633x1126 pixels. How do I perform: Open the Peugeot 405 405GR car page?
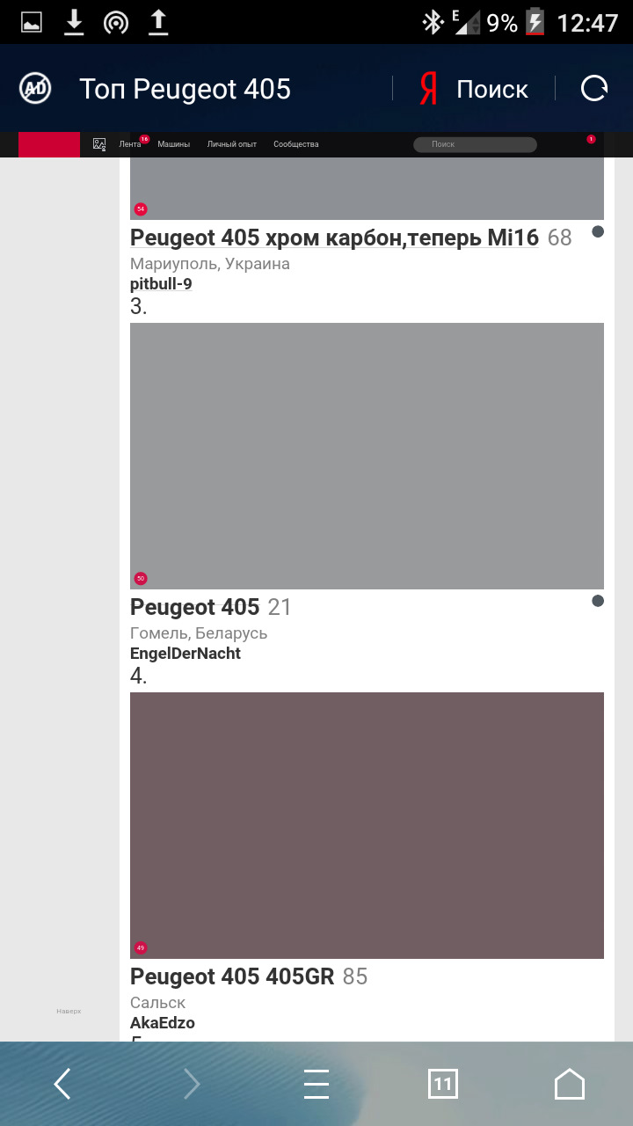[x=232, y=976]
